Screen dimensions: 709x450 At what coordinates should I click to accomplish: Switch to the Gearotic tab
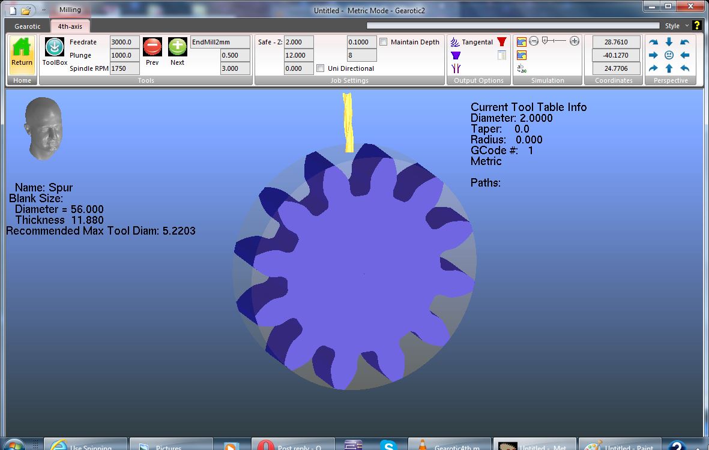pos(28,26)
